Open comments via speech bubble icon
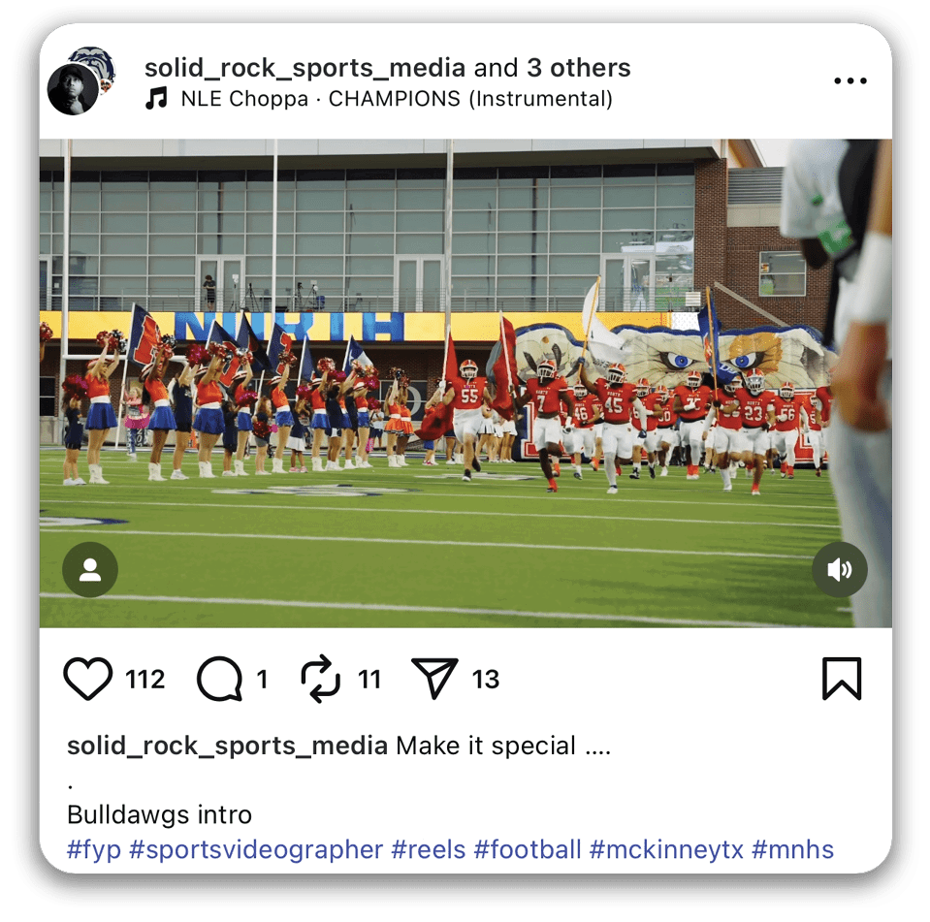The width and height of the screenshot is (930, 922). tap(220, 679)
